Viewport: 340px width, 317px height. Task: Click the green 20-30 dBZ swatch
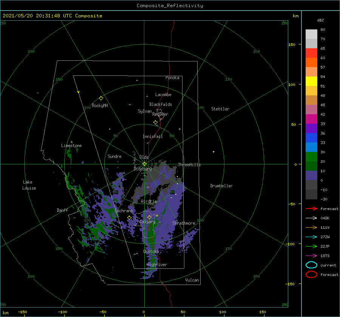(x=311, y=157)
